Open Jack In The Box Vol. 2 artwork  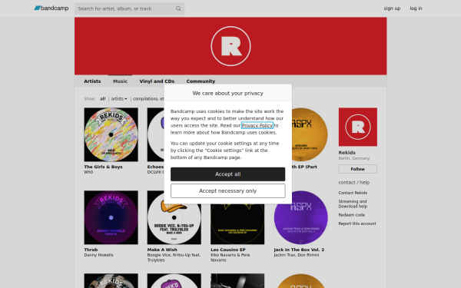click(300, 217)
